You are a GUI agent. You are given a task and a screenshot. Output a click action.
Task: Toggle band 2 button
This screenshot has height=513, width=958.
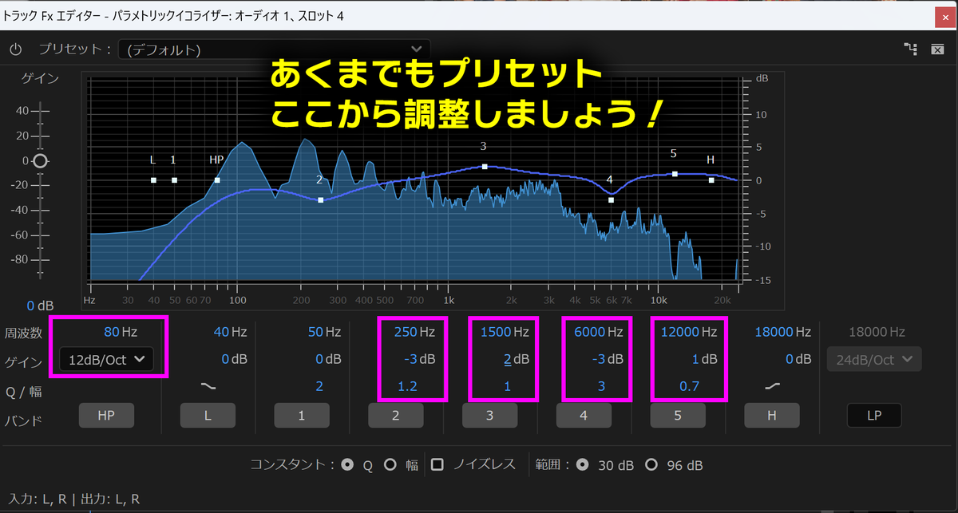[396, 416]
